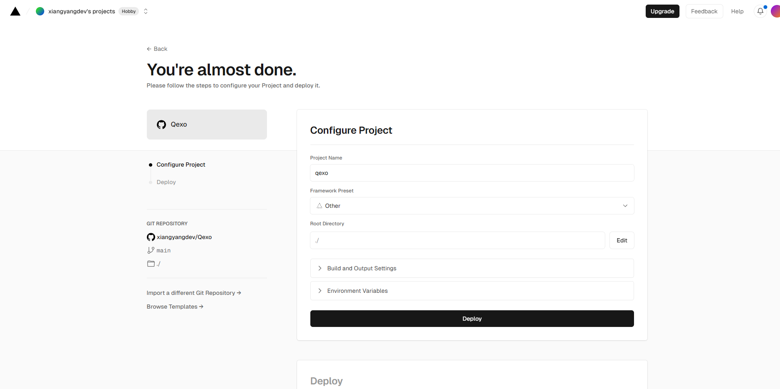Click the git branch icon next to main
Screen dimensions: 780x389
click(x=151, y=250)
